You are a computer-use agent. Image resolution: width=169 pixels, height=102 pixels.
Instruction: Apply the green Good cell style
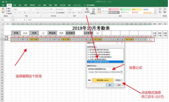pyautogui.click(x=125, y=10)
